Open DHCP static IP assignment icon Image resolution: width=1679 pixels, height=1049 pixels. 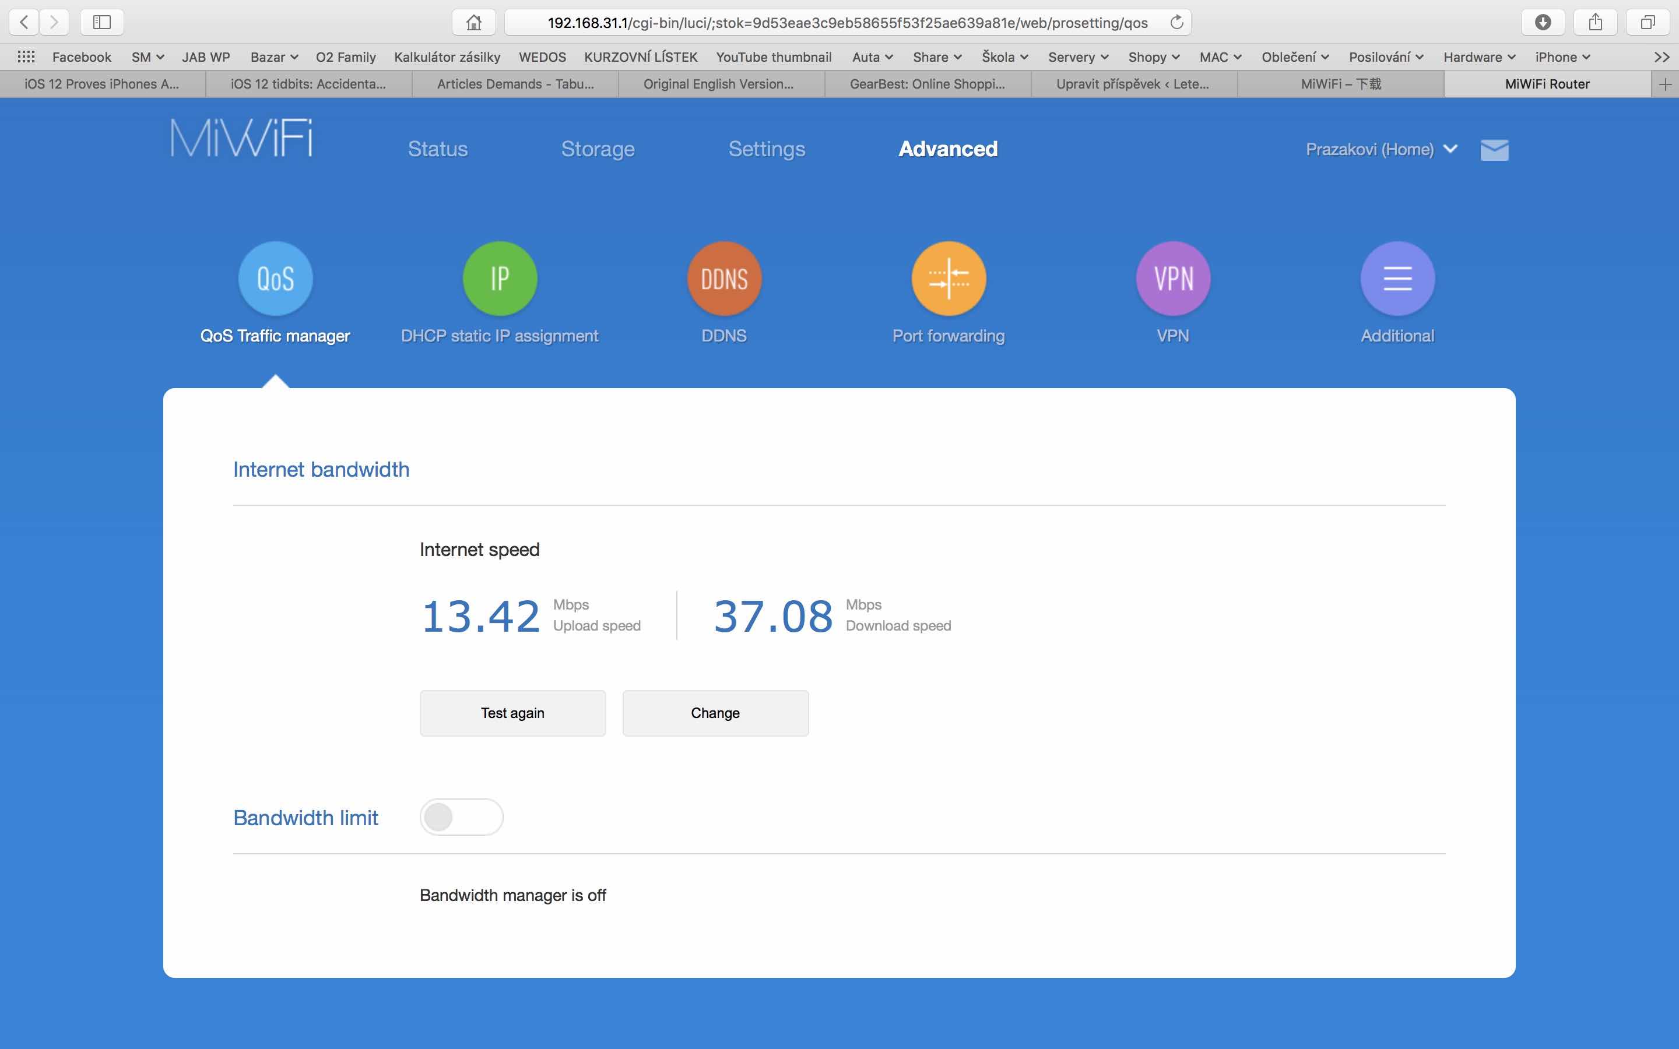click(500, 279)
